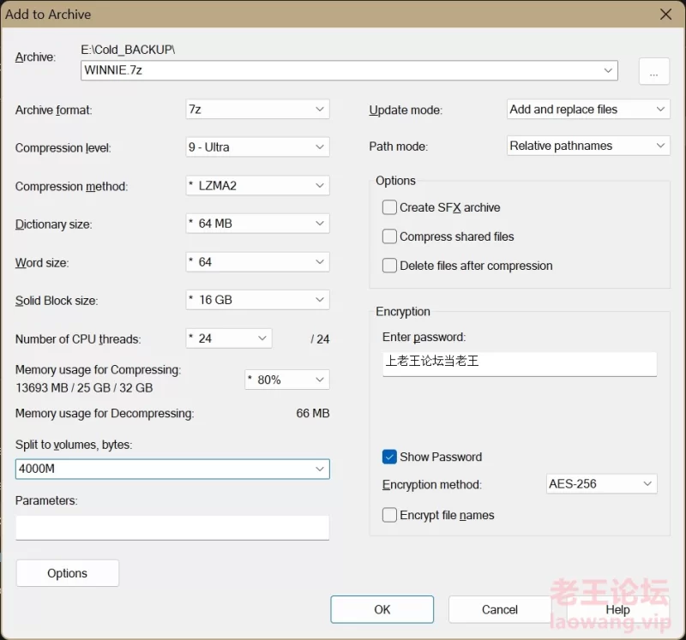
Task: Open the Solid Block size dropdown
Action: pyautogui.click(x=256, y=300)
